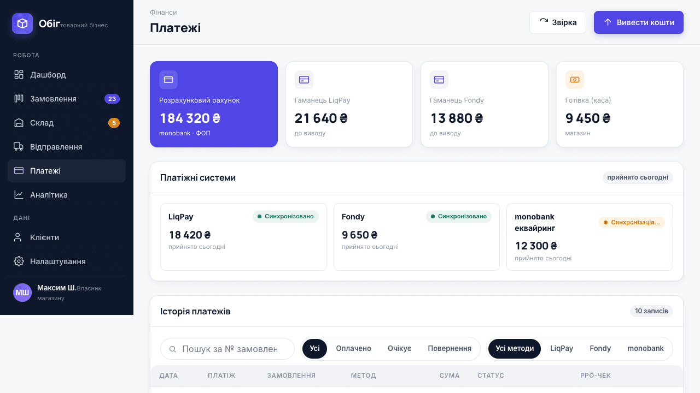Open the Гаманець Fondy balance card
This screenshot has width=700, height=393.
[x=485, y=104]
